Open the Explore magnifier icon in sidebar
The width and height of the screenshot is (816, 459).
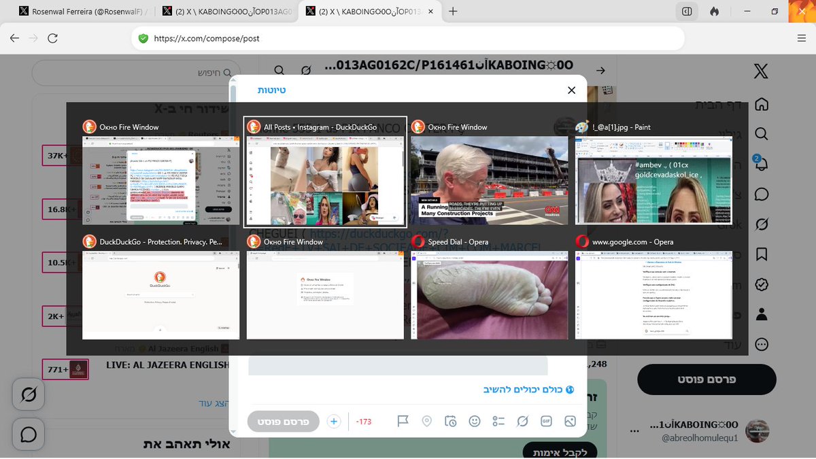pyautogui.click(x=762, y=134)
